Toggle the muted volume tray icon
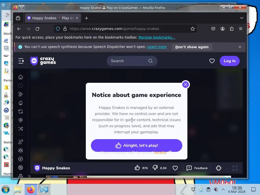Image resolution: width=260 pixels, height=195 pixels. click(216, 189)
